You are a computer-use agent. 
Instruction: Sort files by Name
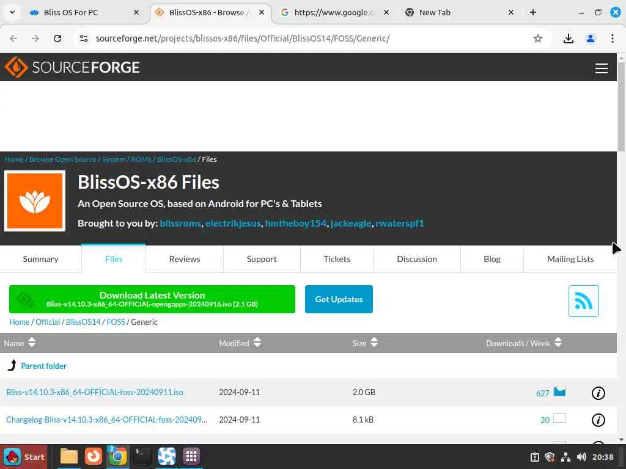(19, 343)
